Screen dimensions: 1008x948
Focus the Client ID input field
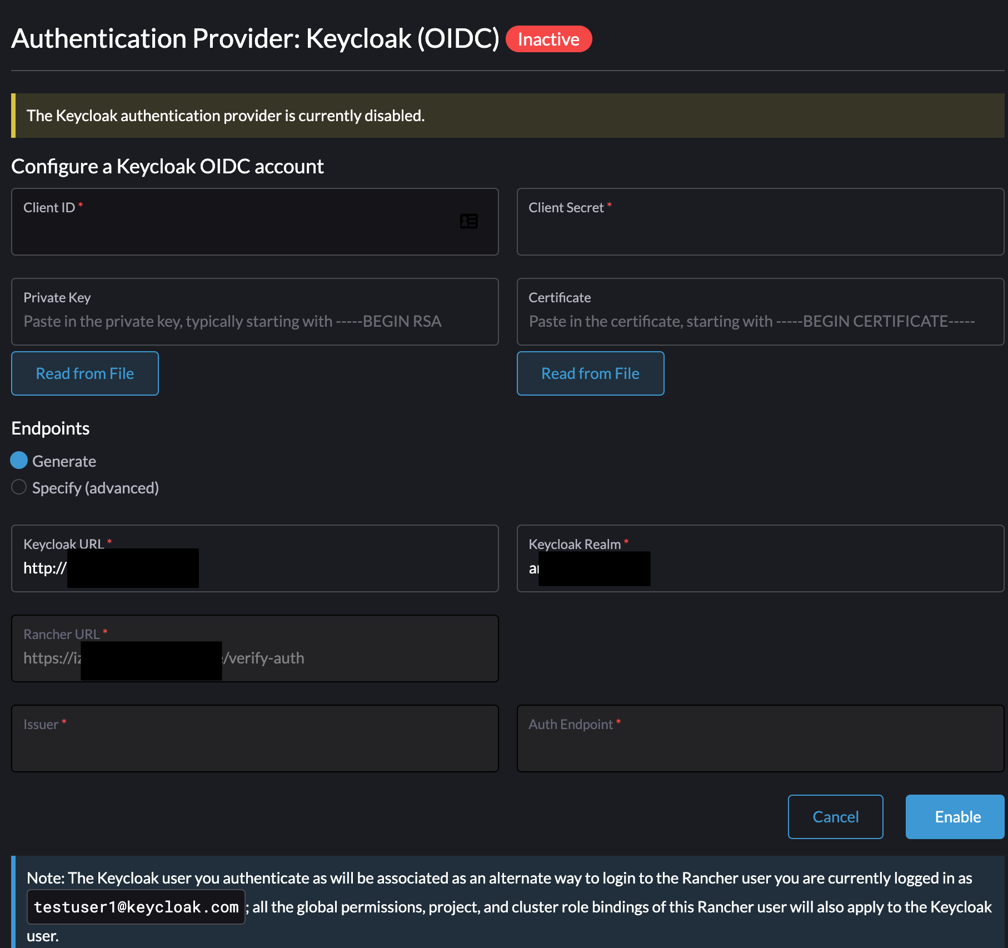[255, 222]
